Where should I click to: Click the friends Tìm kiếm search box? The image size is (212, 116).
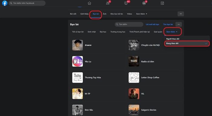point(129,24)
